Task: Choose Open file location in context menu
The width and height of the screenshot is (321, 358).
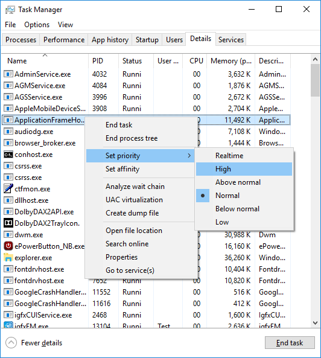Action: (134, 231)
